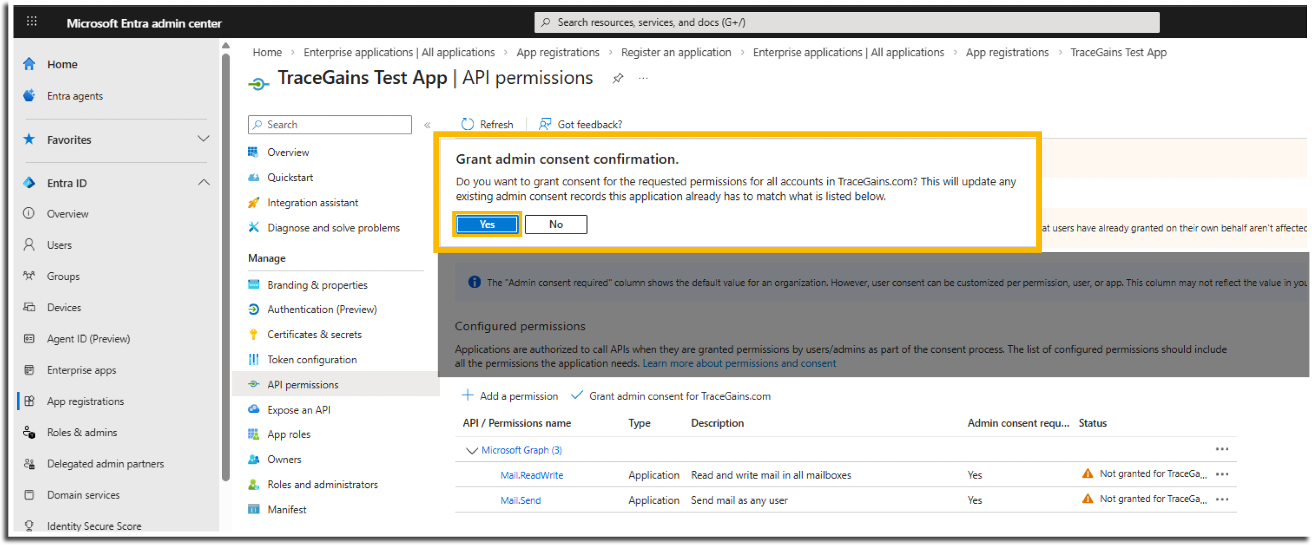This screenshot has height=545, width=1312.
Task: Open the Manifest menu item
Action: [287, 509]
